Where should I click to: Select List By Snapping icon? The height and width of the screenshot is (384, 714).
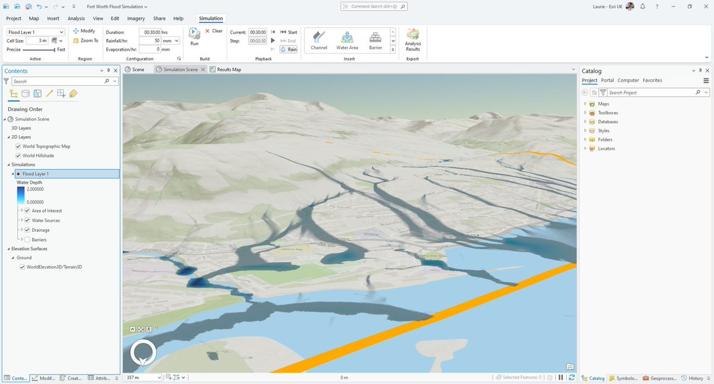61,93
